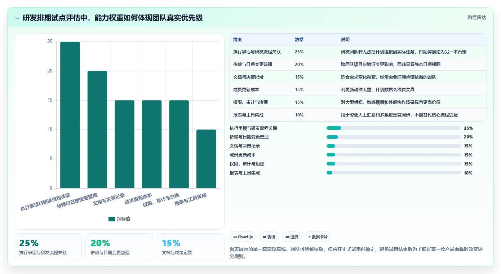Click the 说明 column header in the table
The width and height of the screenshot is (501, 274).
click(345, 40)
